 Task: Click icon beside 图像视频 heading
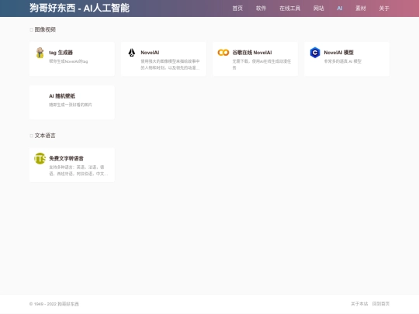31,29
